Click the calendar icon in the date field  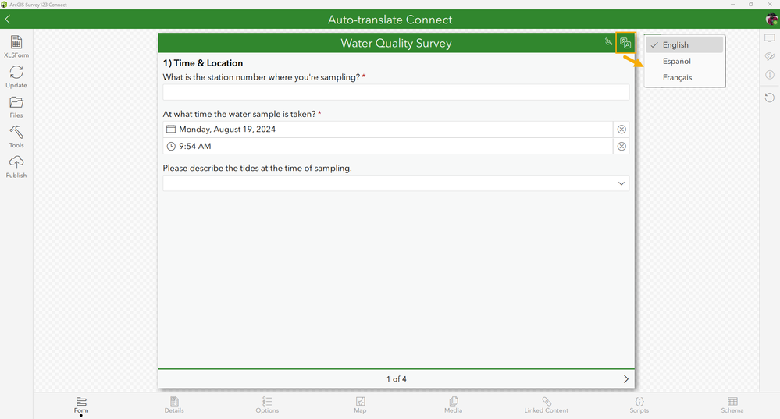[171, 130]
